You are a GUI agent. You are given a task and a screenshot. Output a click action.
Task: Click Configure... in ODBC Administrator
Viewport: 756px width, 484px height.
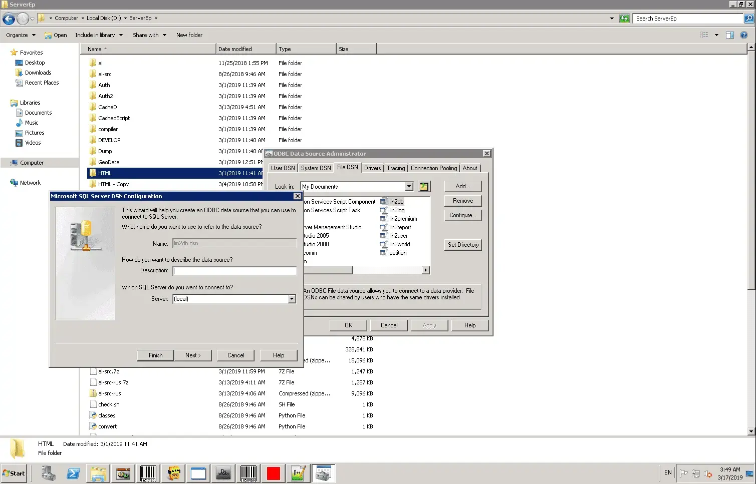[463, 215]
